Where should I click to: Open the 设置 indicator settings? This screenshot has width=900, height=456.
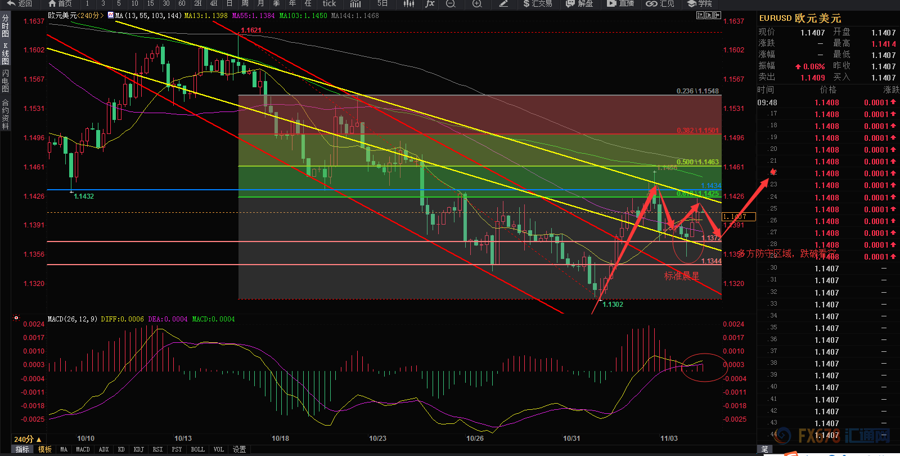(x=240, y=449)
